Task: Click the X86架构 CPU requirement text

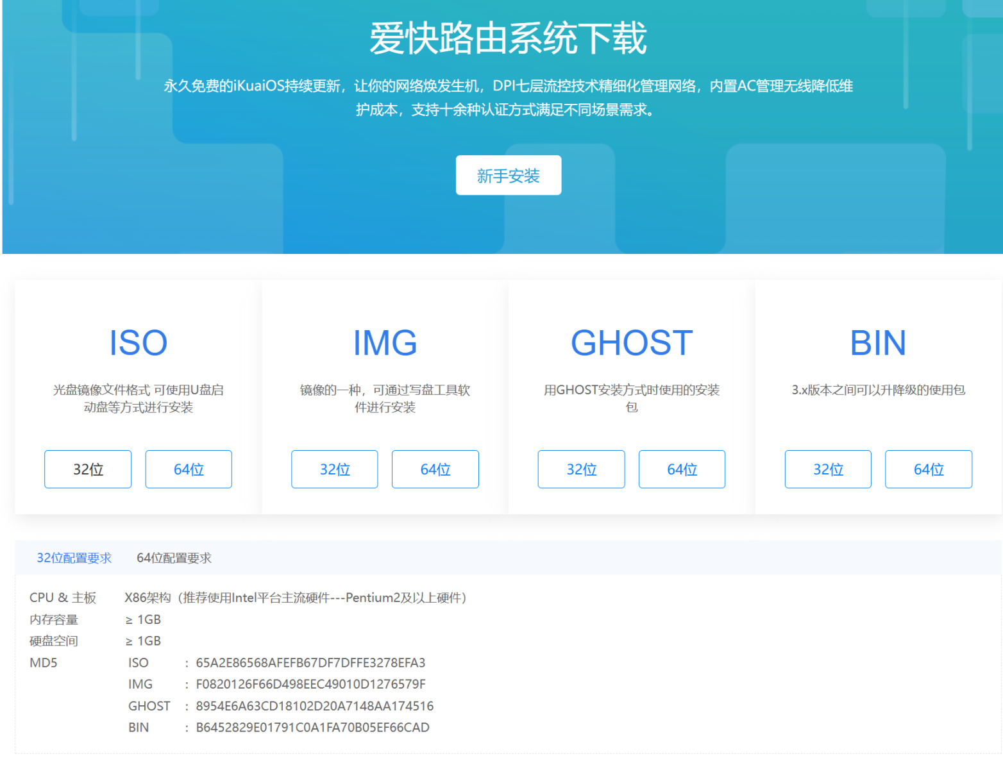Action: [298, 598]
